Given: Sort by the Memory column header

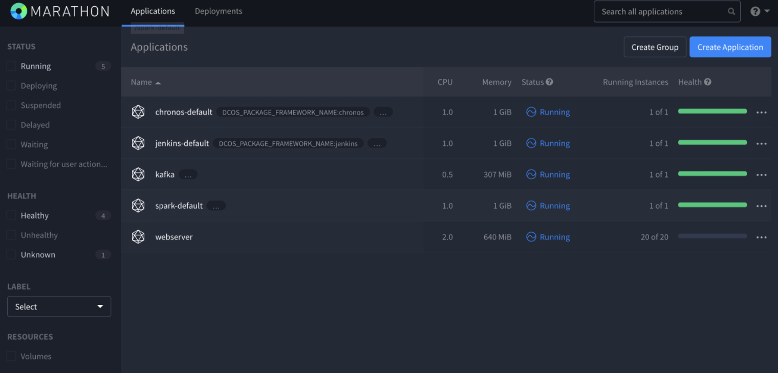Looking at the screenshot, I should click(x=496, y=82).
